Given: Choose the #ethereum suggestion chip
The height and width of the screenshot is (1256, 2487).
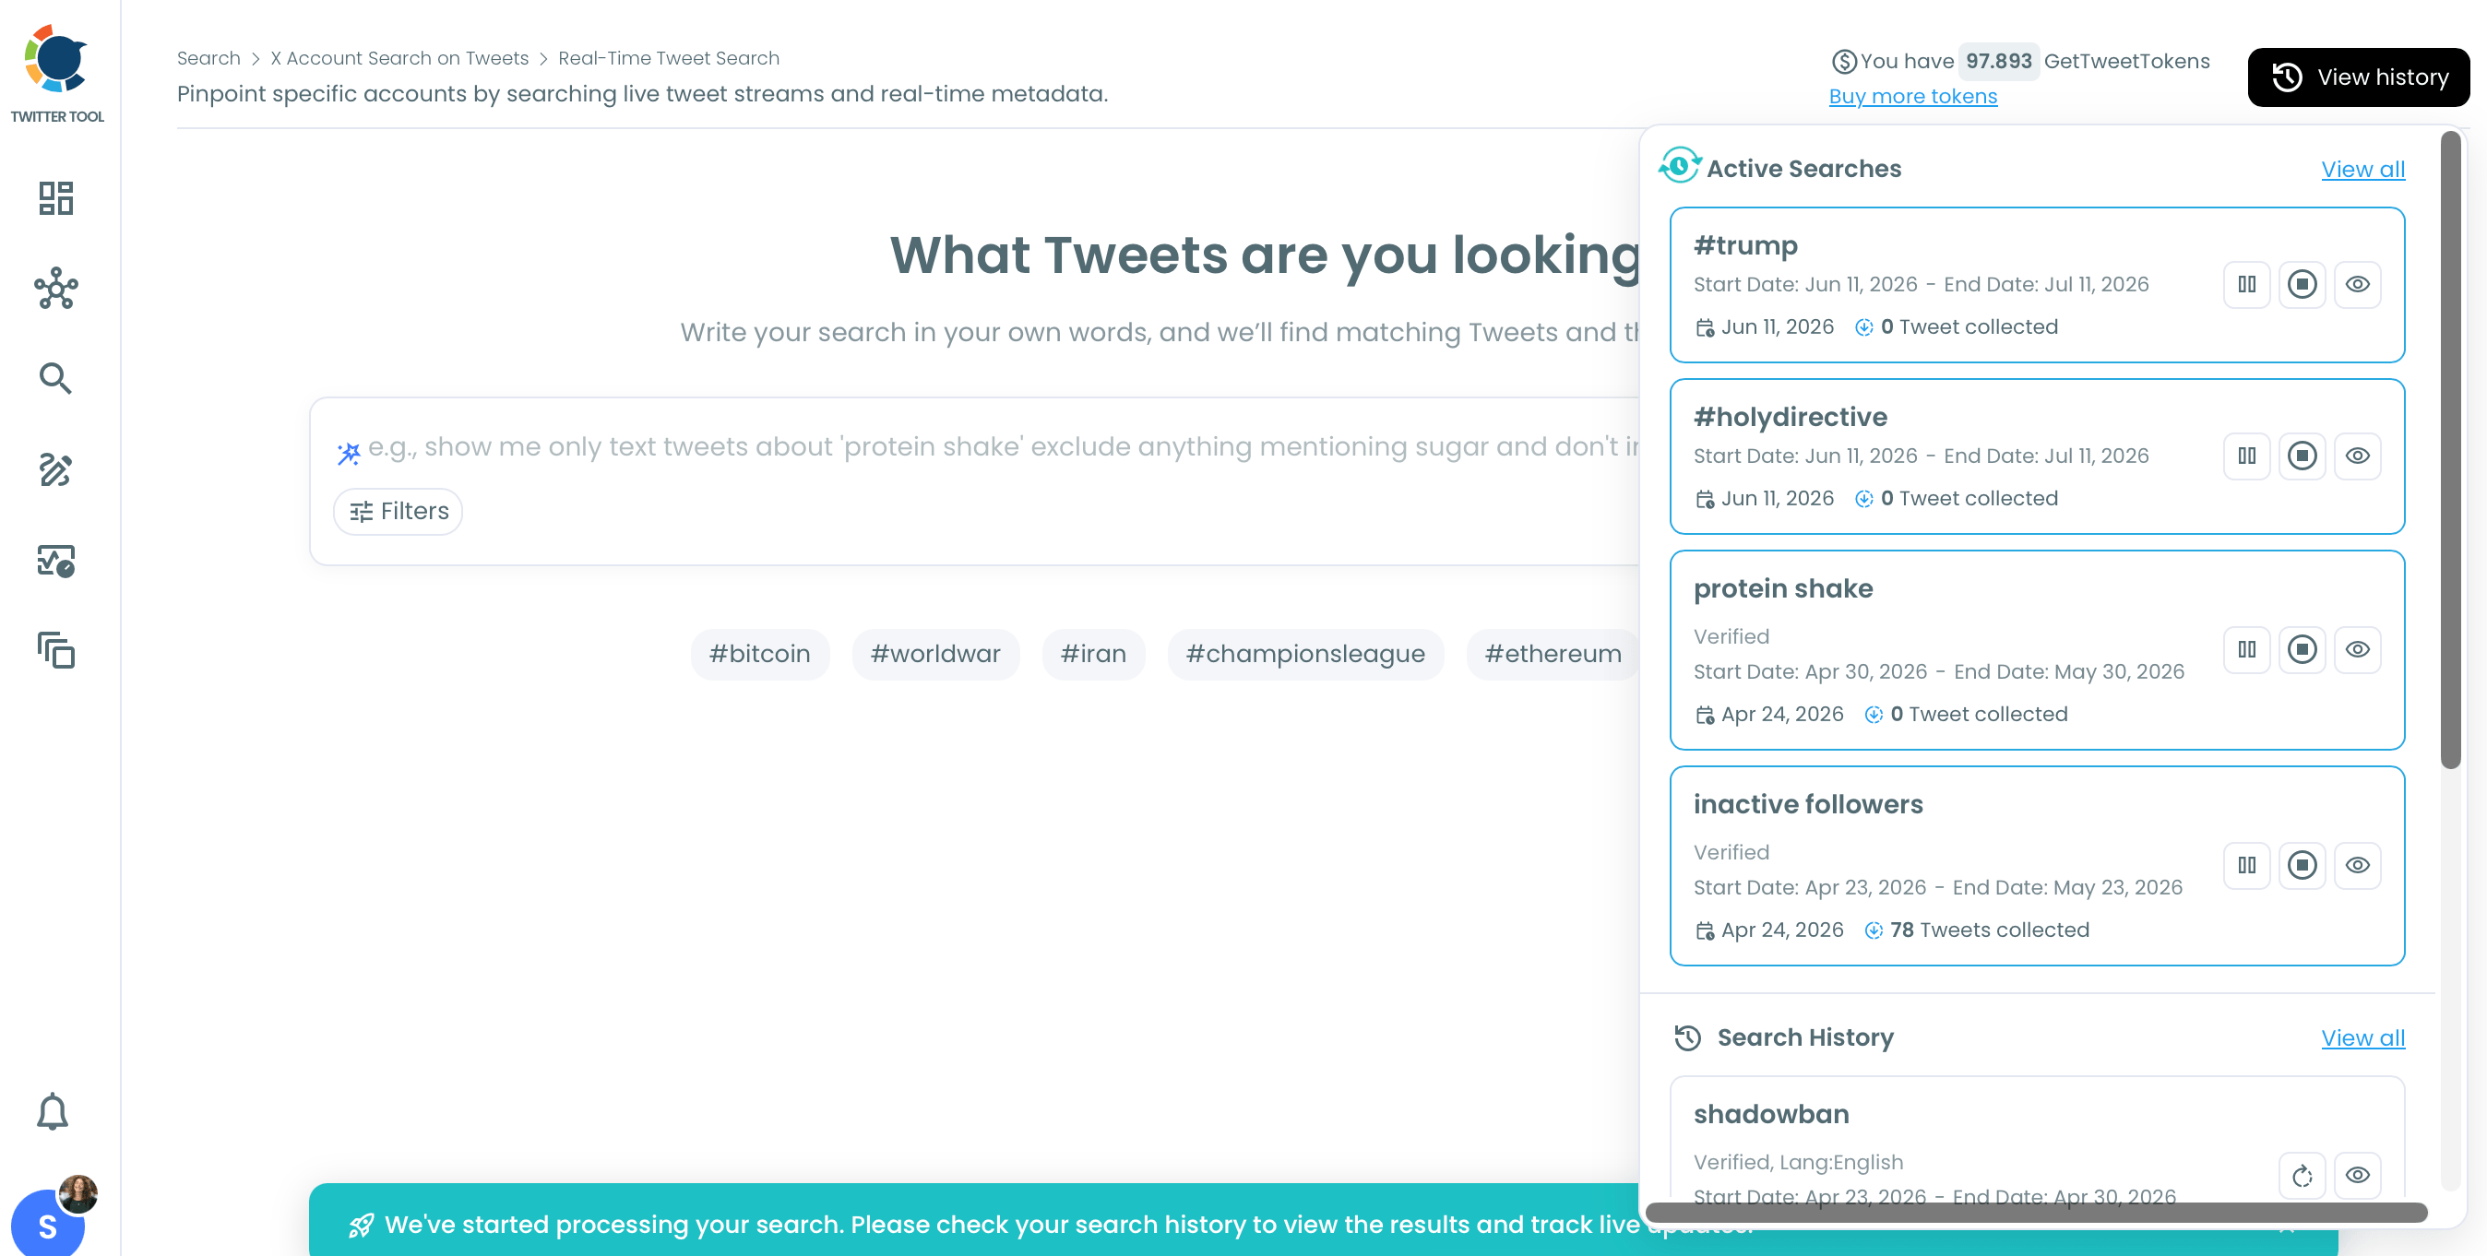Looking at the screenshot, I should pyautogui.click(x=1553, y=654).
